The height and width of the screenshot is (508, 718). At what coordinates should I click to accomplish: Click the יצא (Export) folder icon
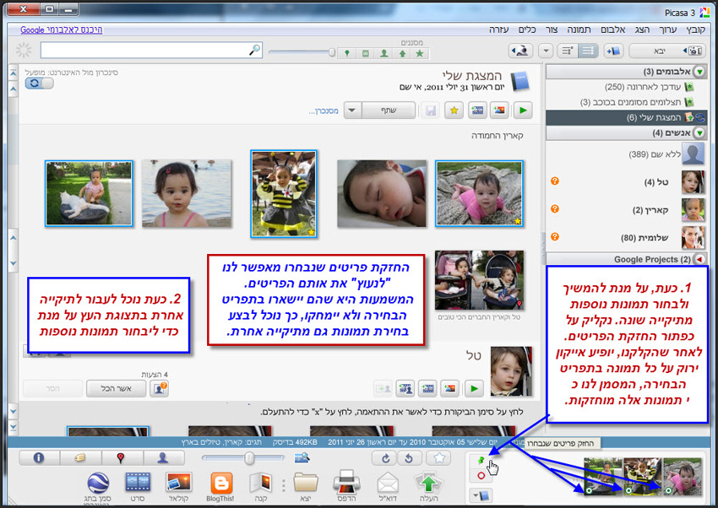coord(306,488)
